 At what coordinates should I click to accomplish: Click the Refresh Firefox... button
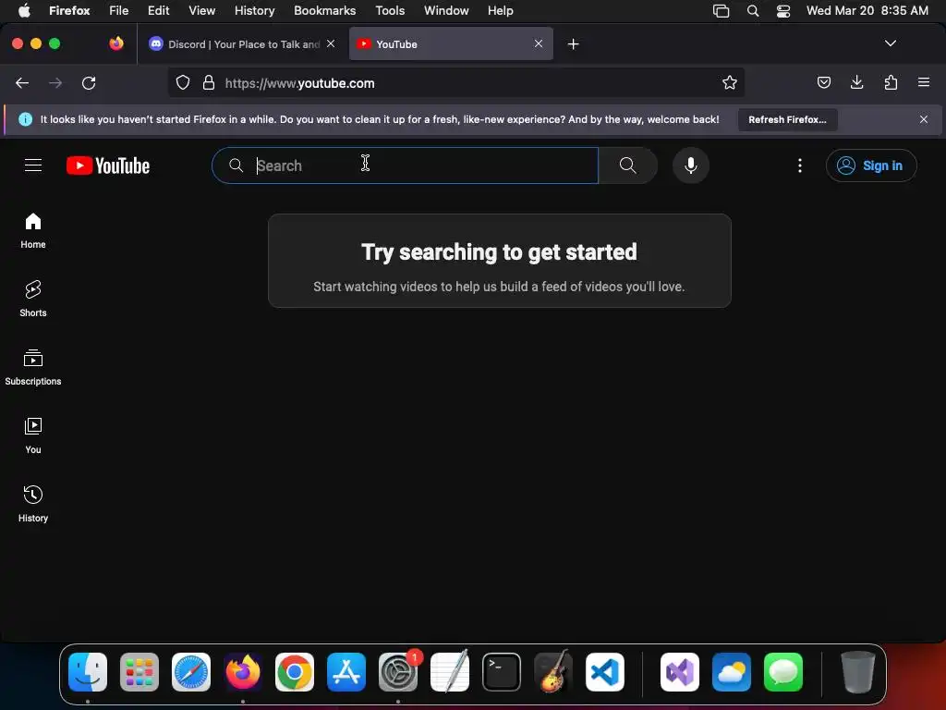787,119
